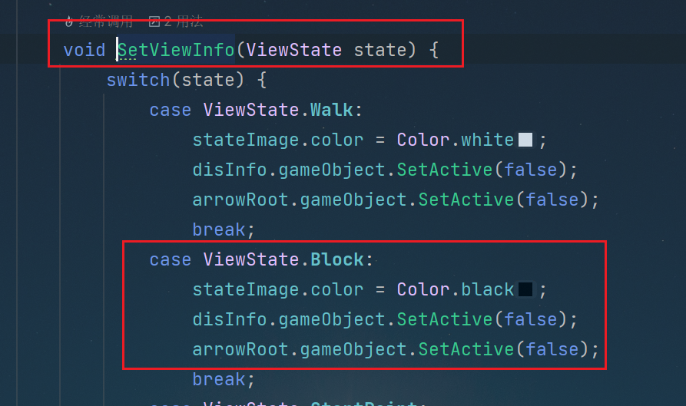
Task: Click the state parameter in method signature
Action: [380, 50]
